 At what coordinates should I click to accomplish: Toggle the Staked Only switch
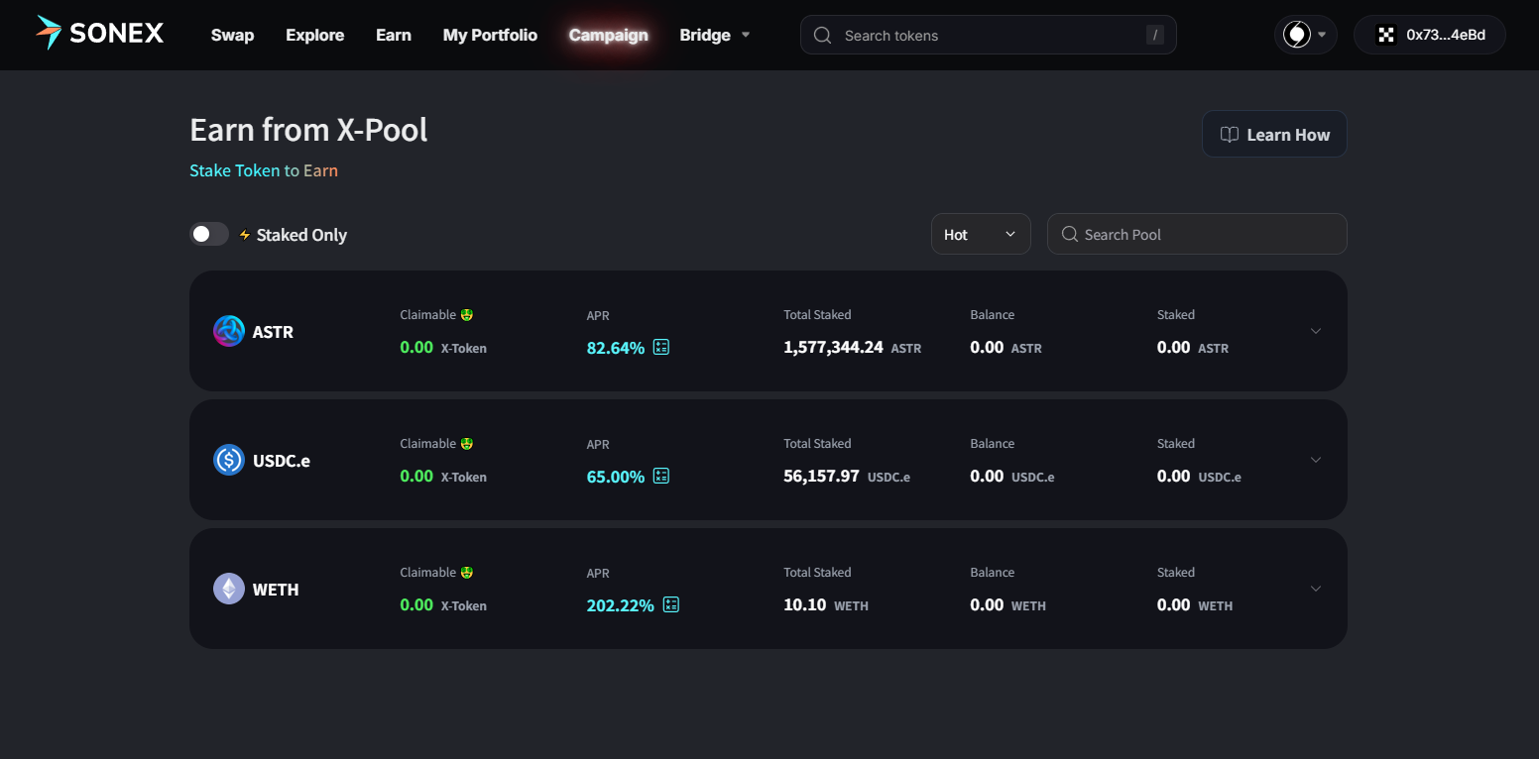tap(209, 234)
